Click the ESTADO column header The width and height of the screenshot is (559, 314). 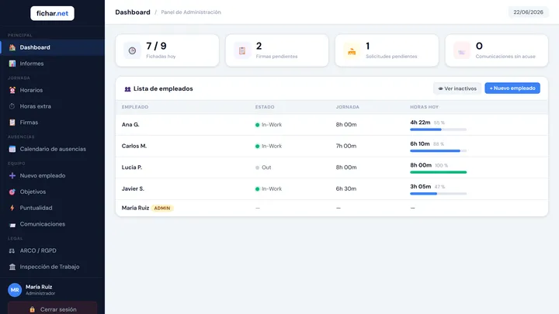coord(265,107)
